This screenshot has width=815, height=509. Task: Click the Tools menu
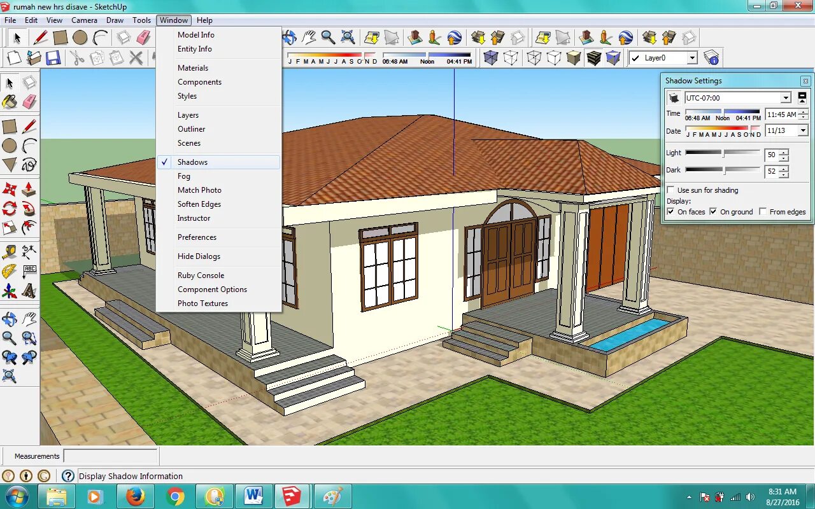(141, 20)
